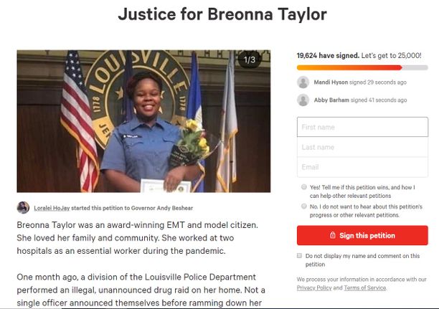
Task: Click the Mandi Hyson signer name
Action: pyautogui.click(x=331, y=82)
